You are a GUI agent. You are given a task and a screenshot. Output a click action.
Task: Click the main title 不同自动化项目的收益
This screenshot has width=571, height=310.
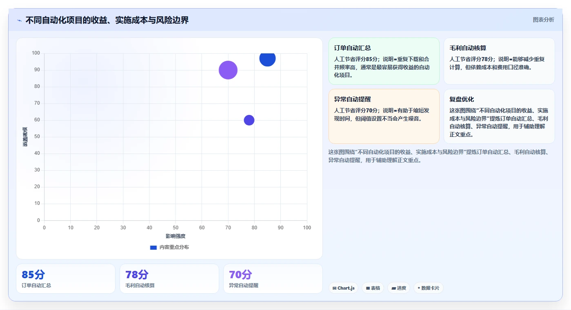[107, 20]
